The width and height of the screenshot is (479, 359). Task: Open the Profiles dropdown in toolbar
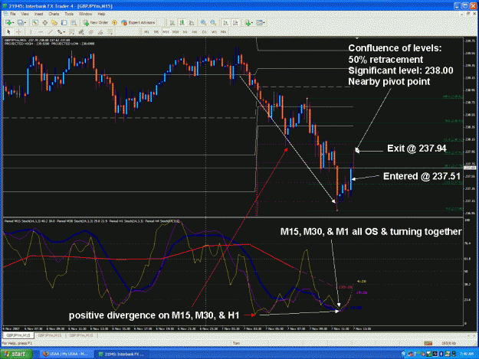point(21,22)
